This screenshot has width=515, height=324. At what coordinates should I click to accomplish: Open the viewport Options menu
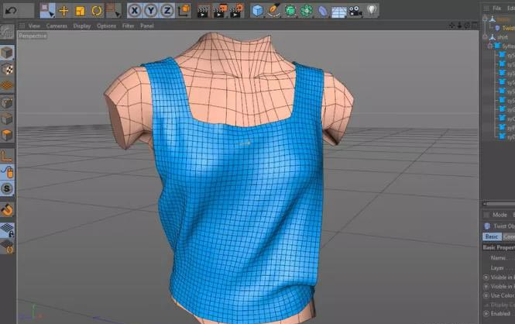106,26
